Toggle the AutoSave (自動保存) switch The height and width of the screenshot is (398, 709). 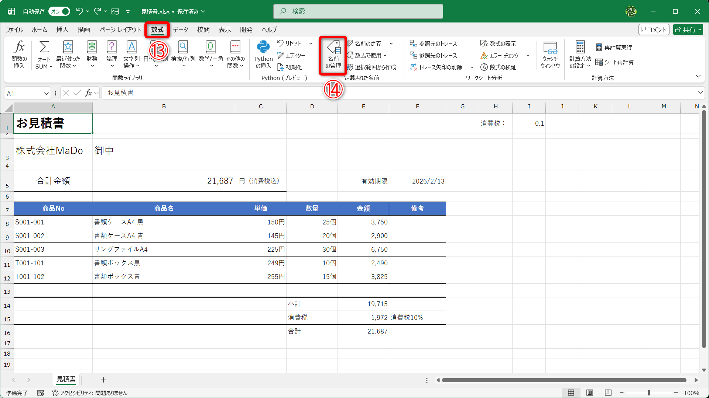click(x=60, y=11)
